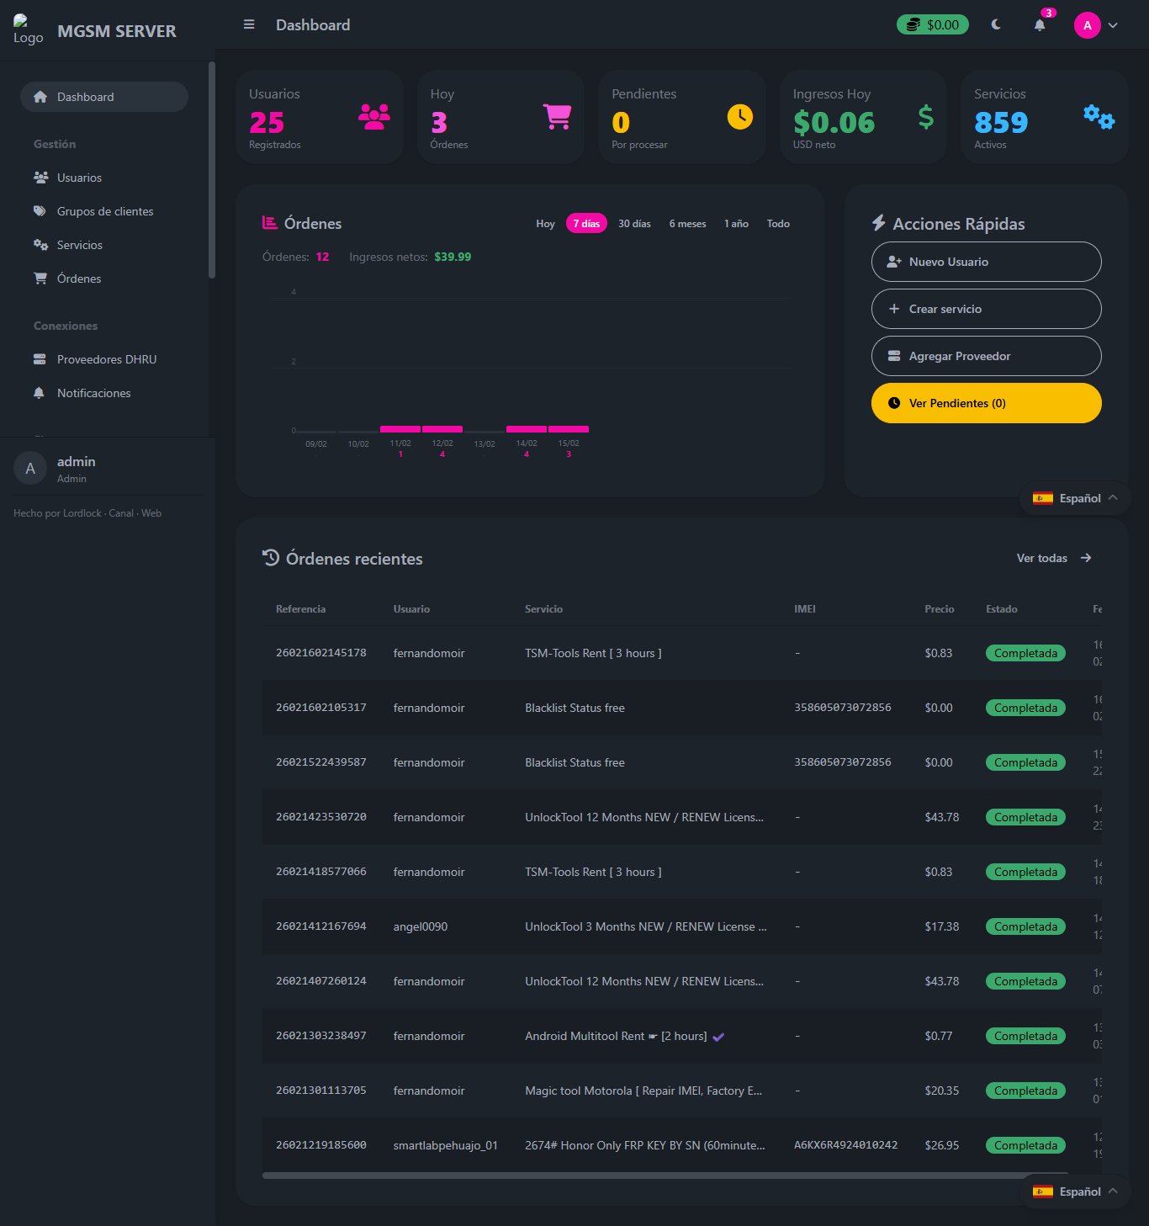The image size is (1149, 1226).
Task: Click the Nuevo Usuario button
Action: 986,262
